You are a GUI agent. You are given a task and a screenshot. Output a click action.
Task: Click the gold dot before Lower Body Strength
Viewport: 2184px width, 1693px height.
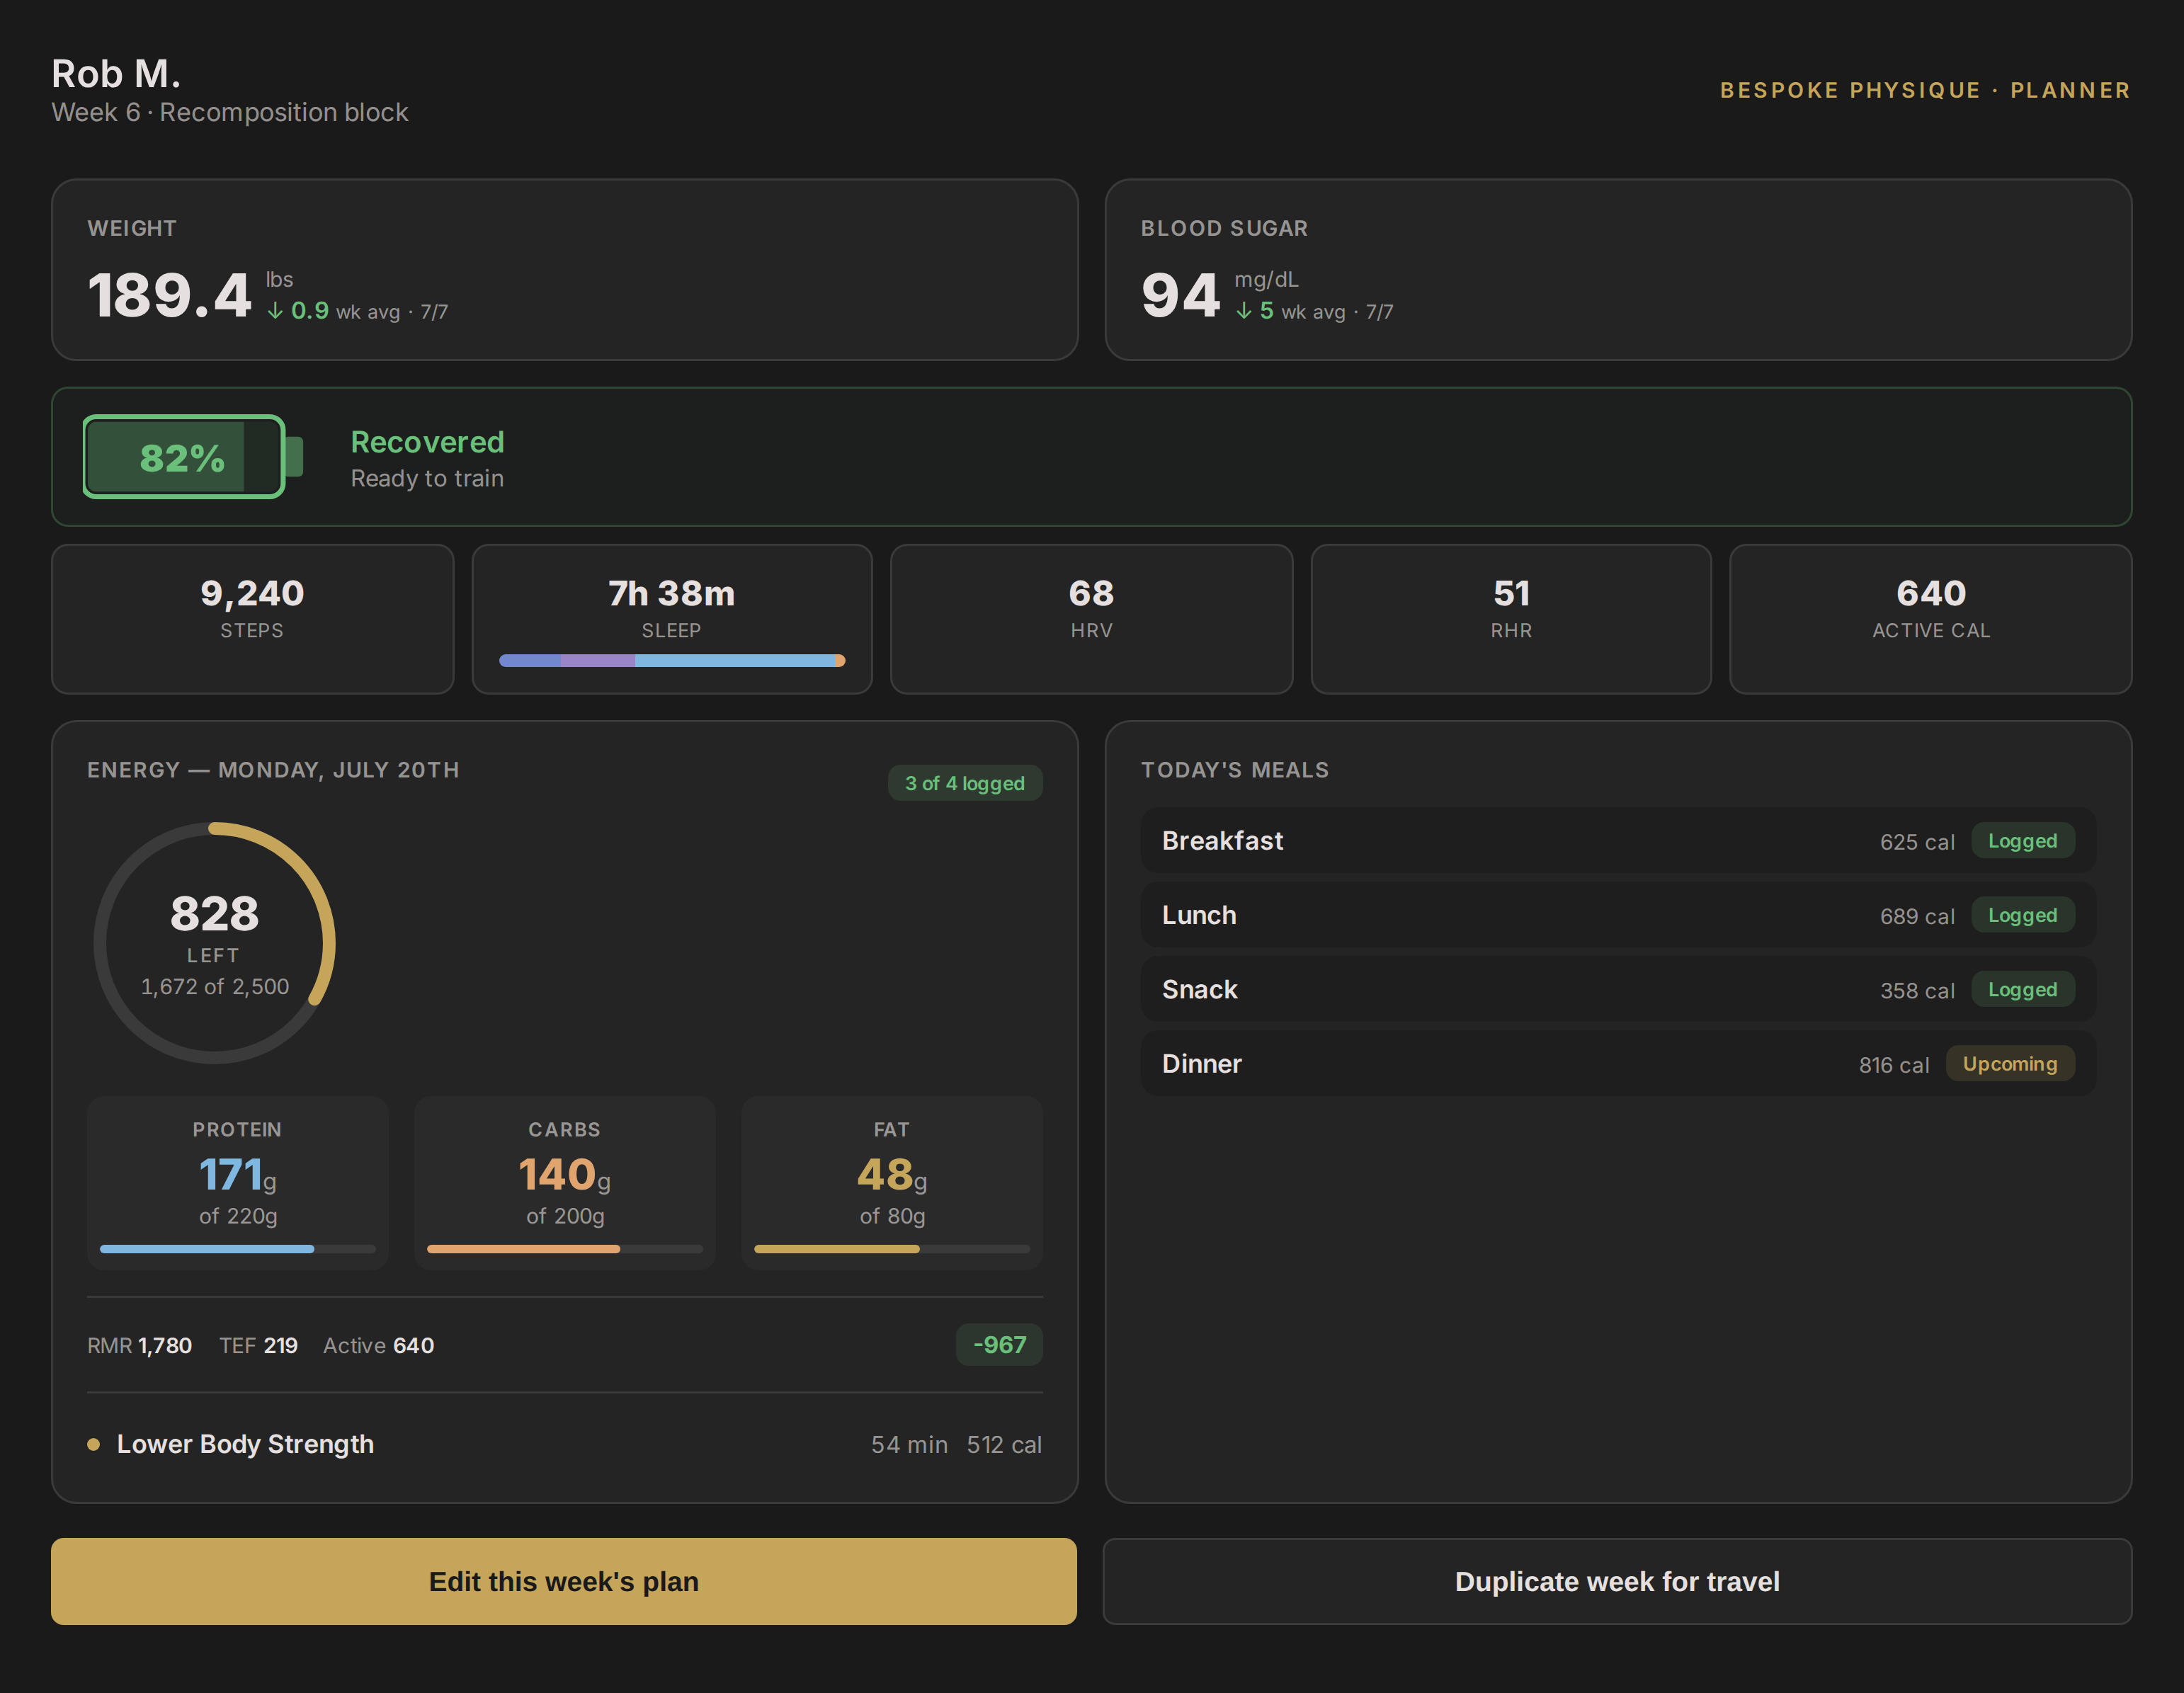(x=94, y=1444)
